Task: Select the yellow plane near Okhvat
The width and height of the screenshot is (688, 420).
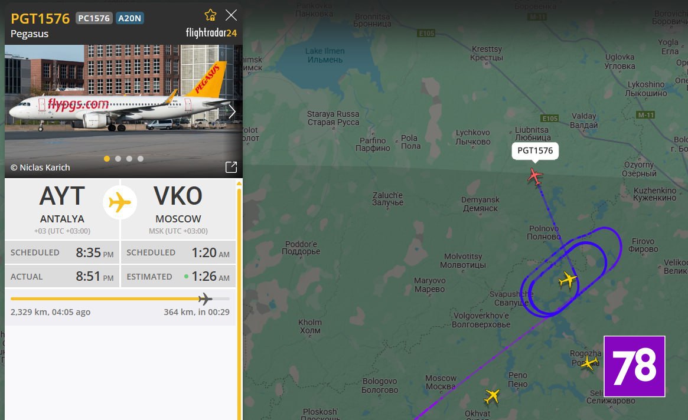Action: coord(492,396)
